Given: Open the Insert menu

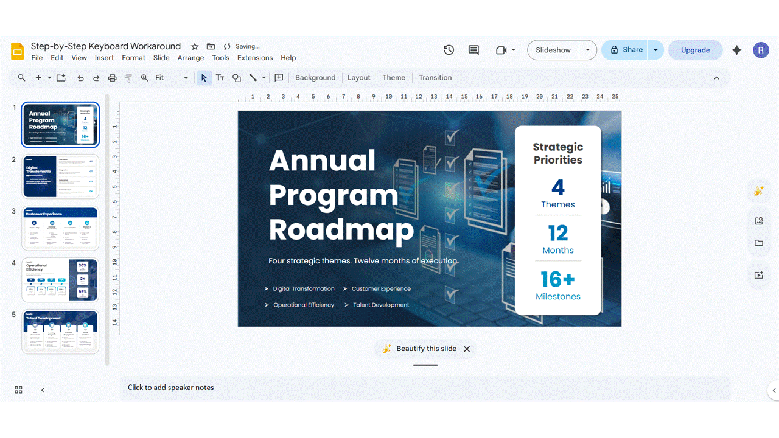Looking at the screenshot, I should coord(104,58).
